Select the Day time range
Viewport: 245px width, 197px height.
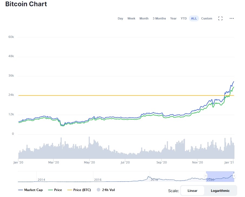coord(120,18)
